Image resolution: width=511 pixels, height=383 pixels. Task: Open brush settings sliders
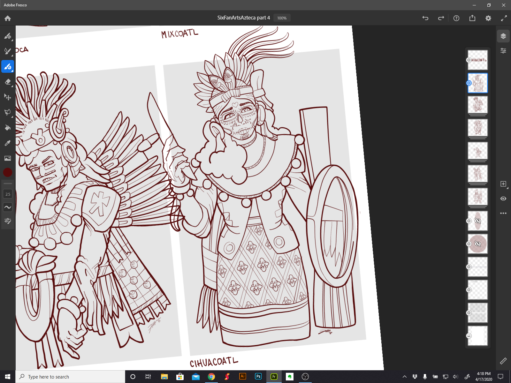(8, 221)
